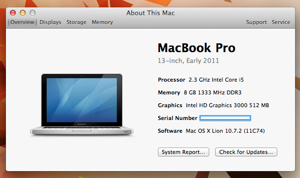The width and height of the screenshot is (300, 178).
Task: Open the Support section
Action: [257, 22]
